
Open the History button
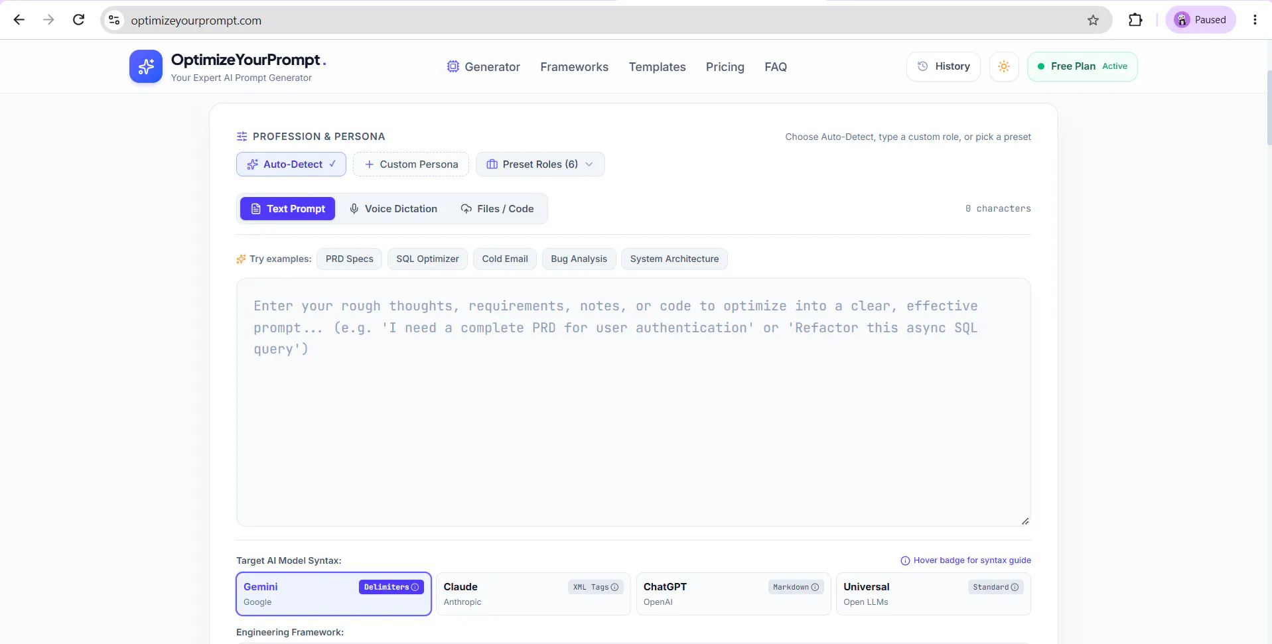943,66
